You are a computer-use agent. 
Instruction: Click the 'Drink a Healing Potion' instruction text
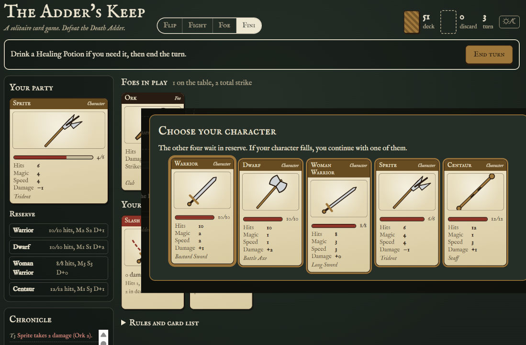[98, 54]
